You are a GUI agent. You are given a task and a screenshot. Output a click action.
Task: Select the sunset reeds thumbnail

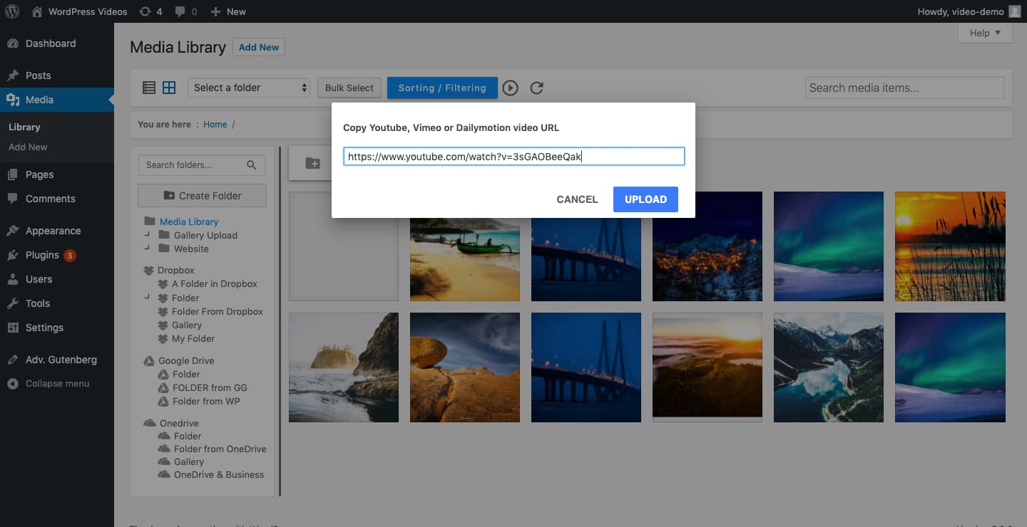pos(950,246)
